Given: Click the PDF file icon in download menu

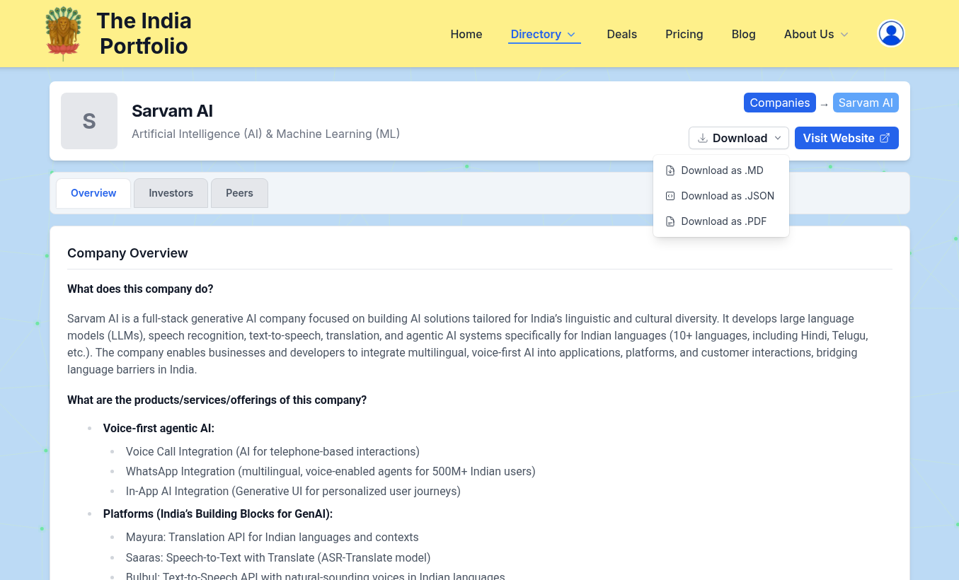Looking at the screenshot, I should tap(670, 221).
